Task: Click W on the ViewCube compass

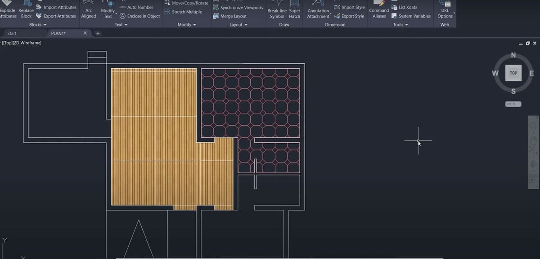Action: click(495, 73)
